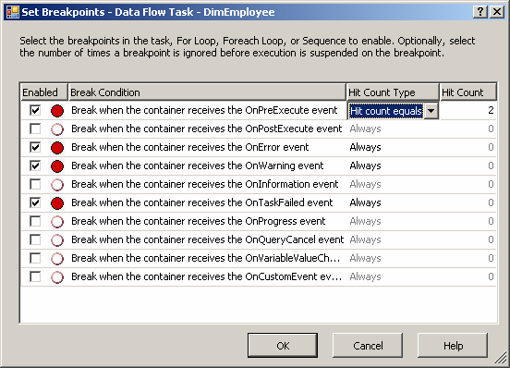Select the OnError event break condition text
Screen dimensions: 510x368
[190, 147]
